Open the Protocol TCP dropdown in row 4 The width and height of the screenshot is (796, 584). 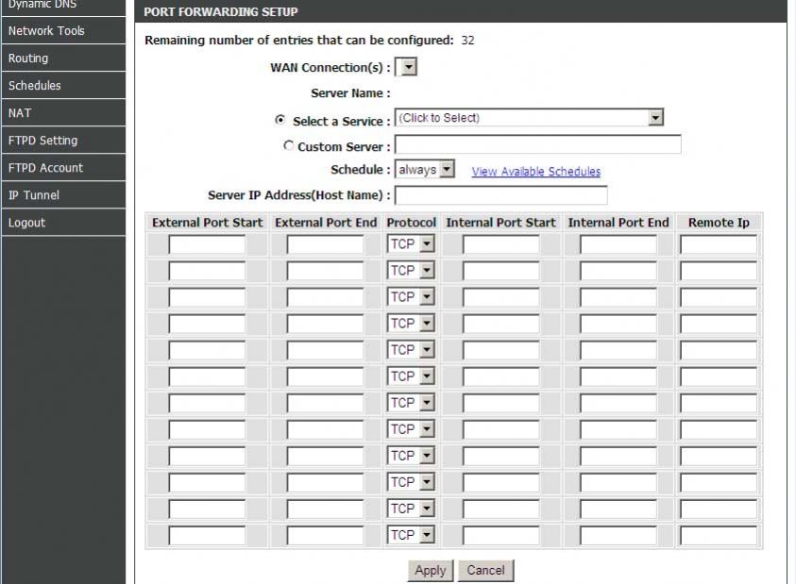pos(411,324)
